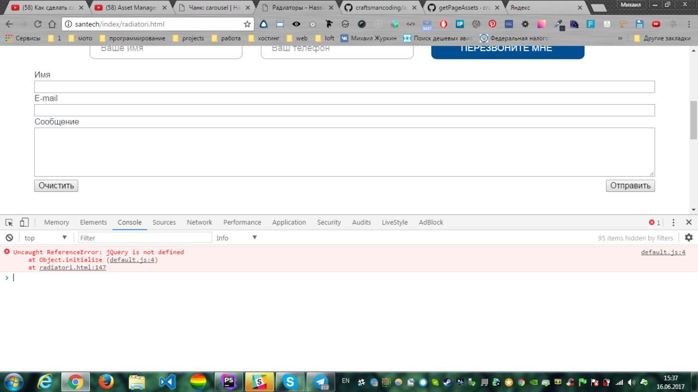This screenshot has height=392, width=698.
Task: Click the DevTools inspect element picker icon
Action: pos(9,222)
